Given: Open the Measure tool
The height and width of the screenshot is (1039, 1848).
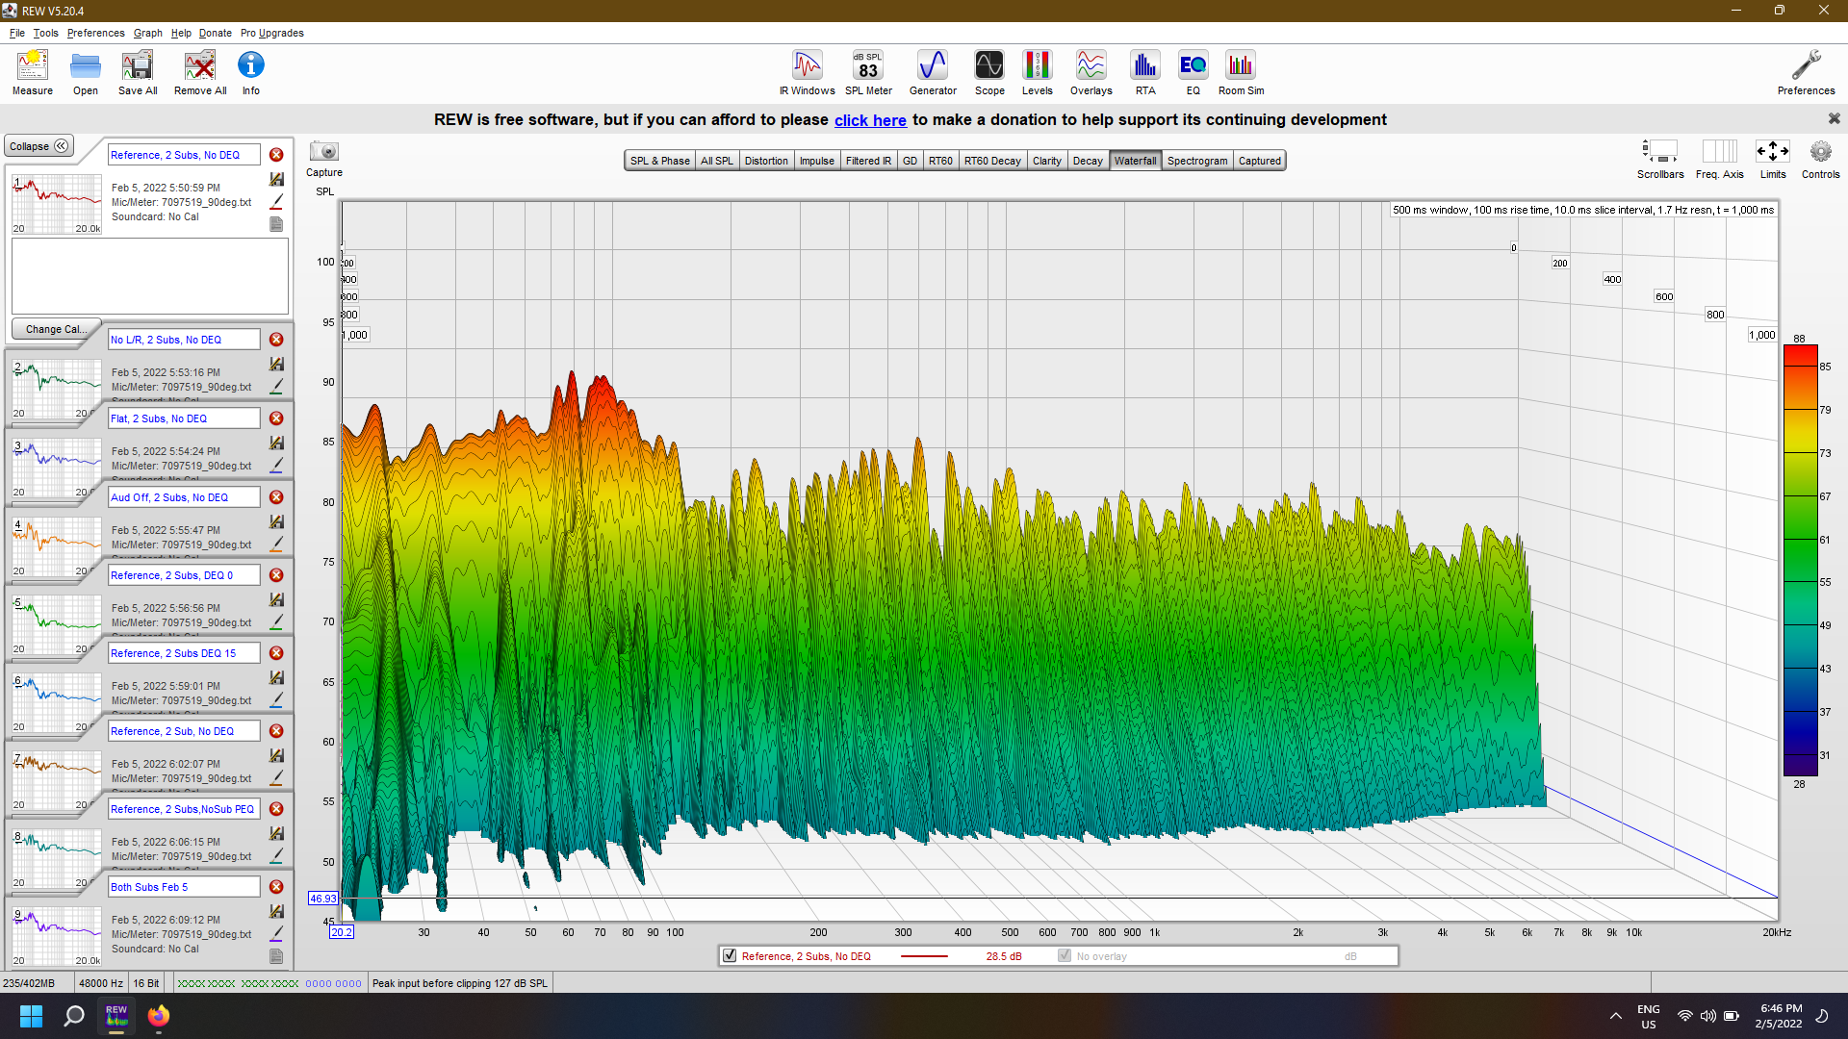Looking at the screenshot, I should click(33, 73).
